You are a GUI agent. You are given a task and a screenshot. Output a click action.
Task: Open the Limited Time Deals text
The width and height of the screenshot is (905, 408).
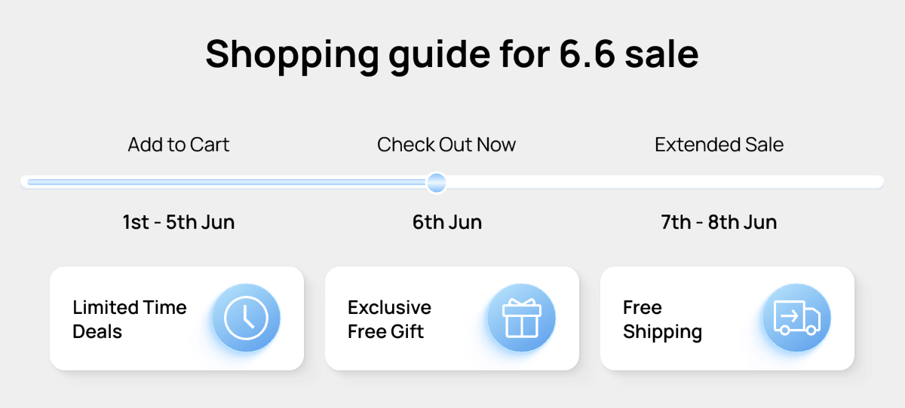(x=129, y=319)
